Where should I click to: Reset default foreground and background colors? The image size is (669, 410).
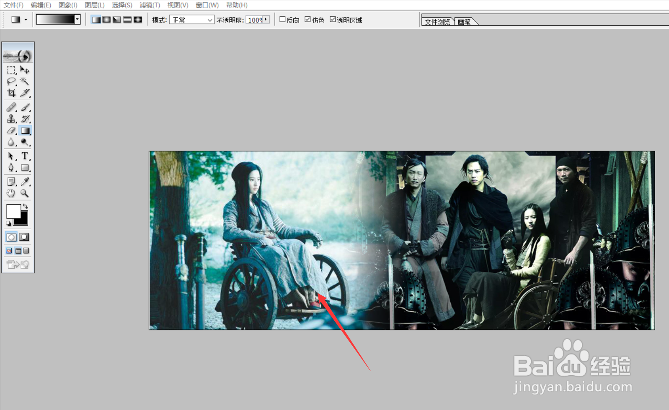click(x=8, y=223)
